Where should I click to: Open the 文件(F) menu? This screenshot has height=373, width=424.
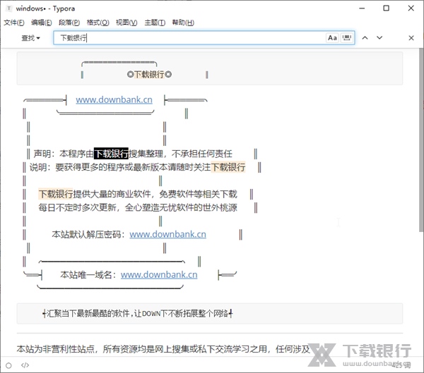point(14,23)
